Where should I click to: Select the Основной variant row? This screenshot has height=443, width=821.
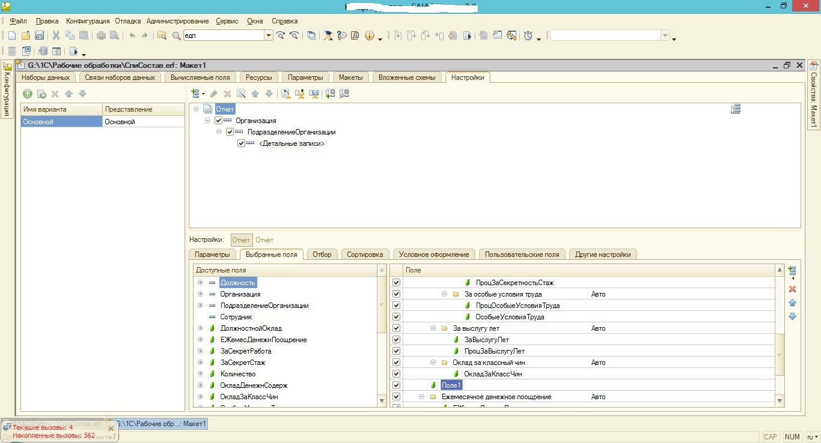click(x=61, y=122)
